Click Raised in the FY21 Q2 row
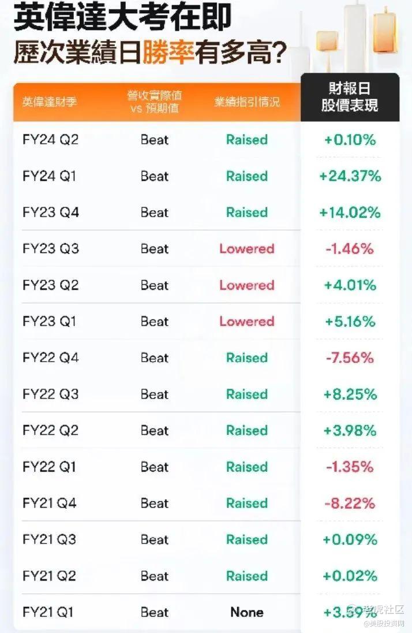This screenshot has width=412, height=633. [x=246, y=576]
